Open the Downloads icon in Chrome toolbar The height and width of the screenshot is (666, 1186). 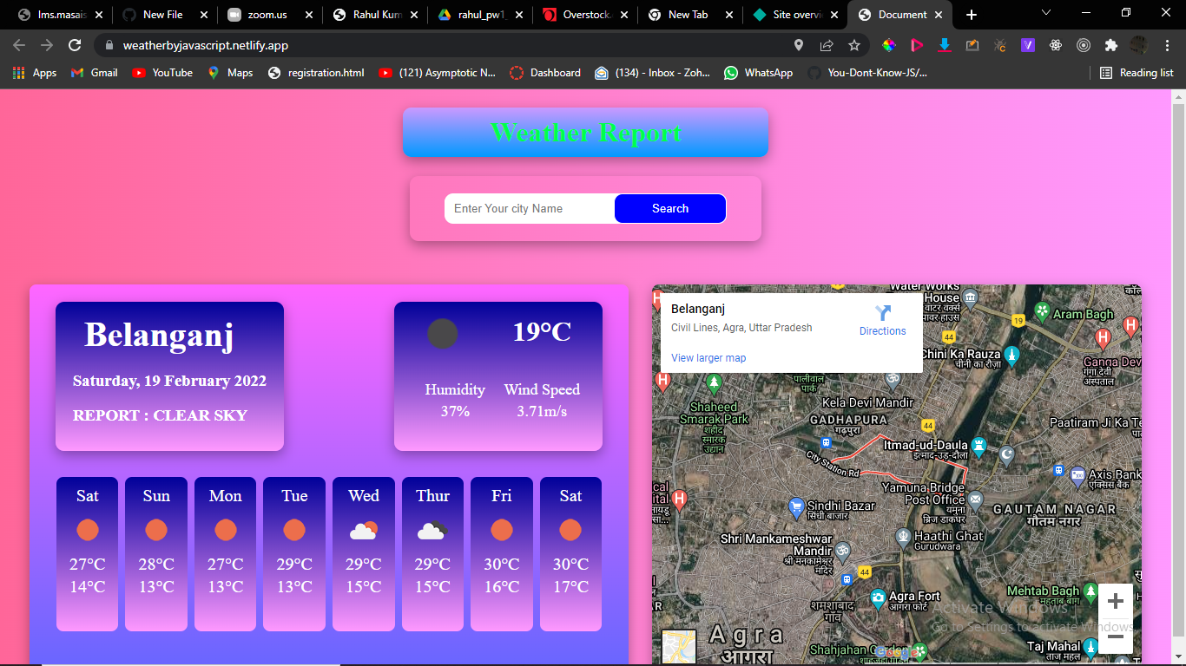[x=945, y=45]
